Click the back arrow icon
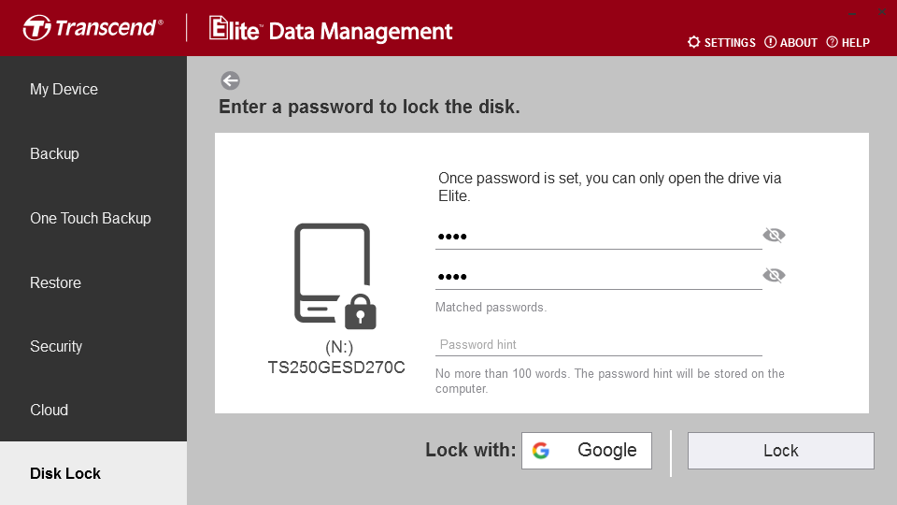897x505 pixels. 231,80
